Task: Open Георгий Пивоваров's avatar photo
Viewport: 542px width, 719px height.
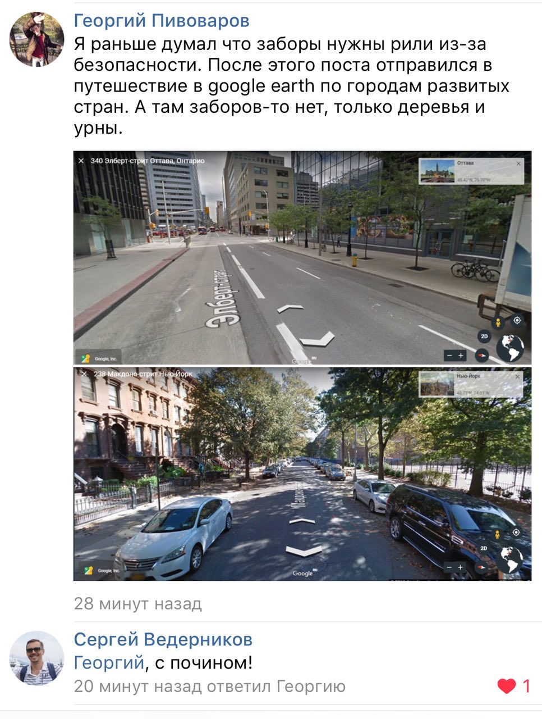Action: pos(36,39)
